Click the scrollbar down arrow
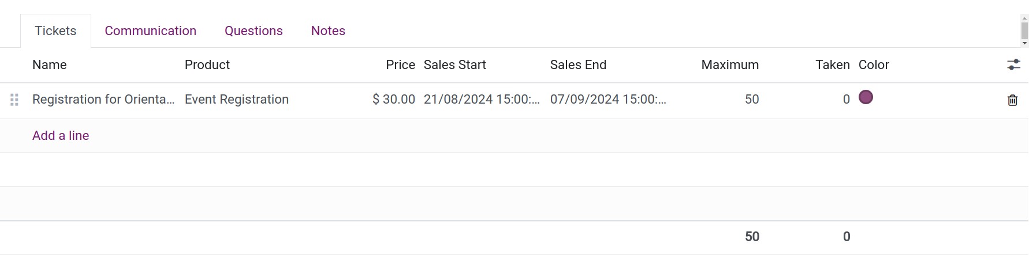The image size is (1029, 255). [x=1024, y=43]
